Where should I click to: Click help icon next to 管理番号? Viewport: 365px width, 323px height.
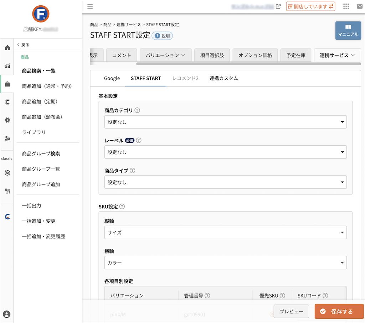(x=207, y=296)
